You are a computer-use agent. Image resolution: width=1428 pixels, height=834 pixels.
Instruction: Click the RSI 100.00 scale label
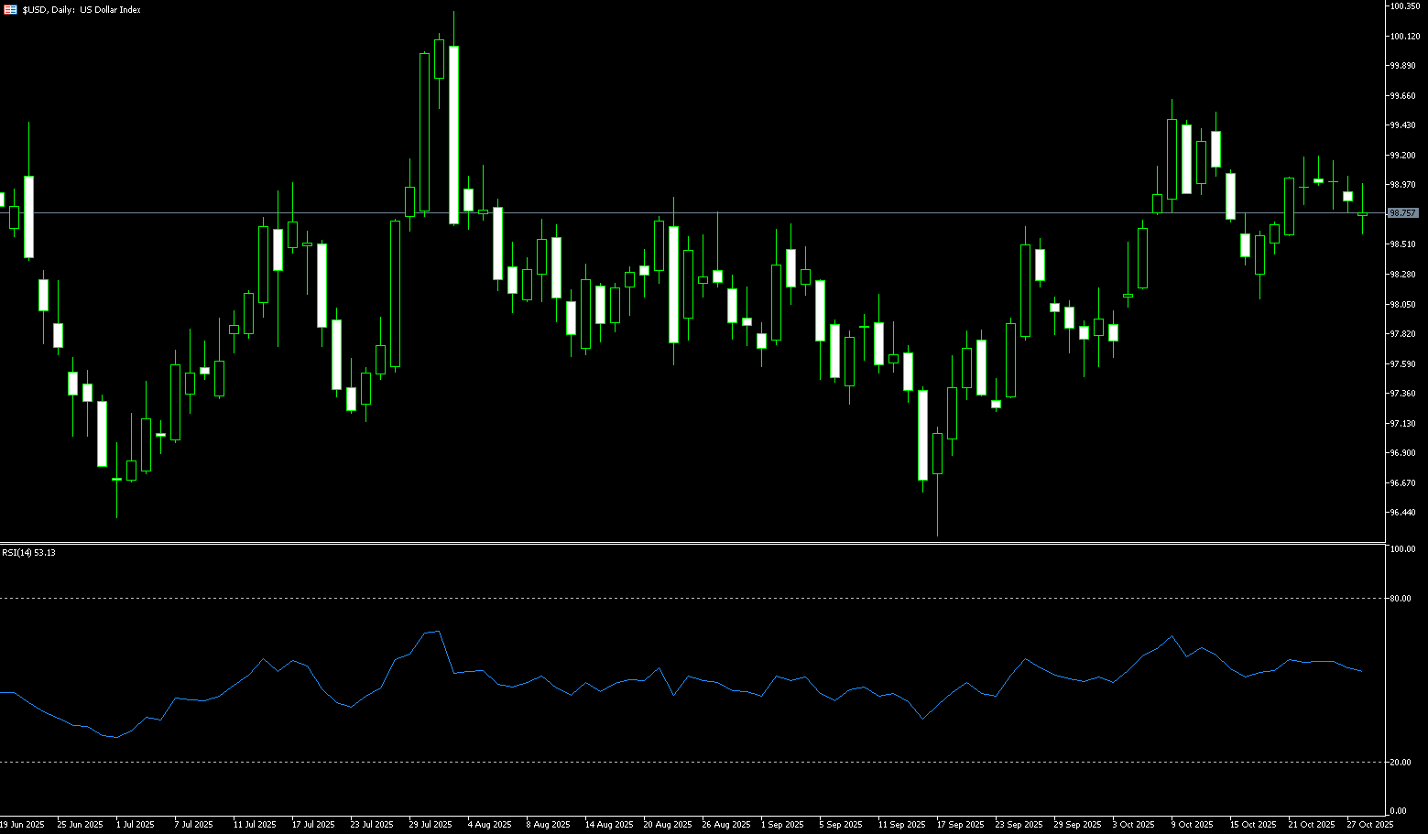[x=1402, y=549]
